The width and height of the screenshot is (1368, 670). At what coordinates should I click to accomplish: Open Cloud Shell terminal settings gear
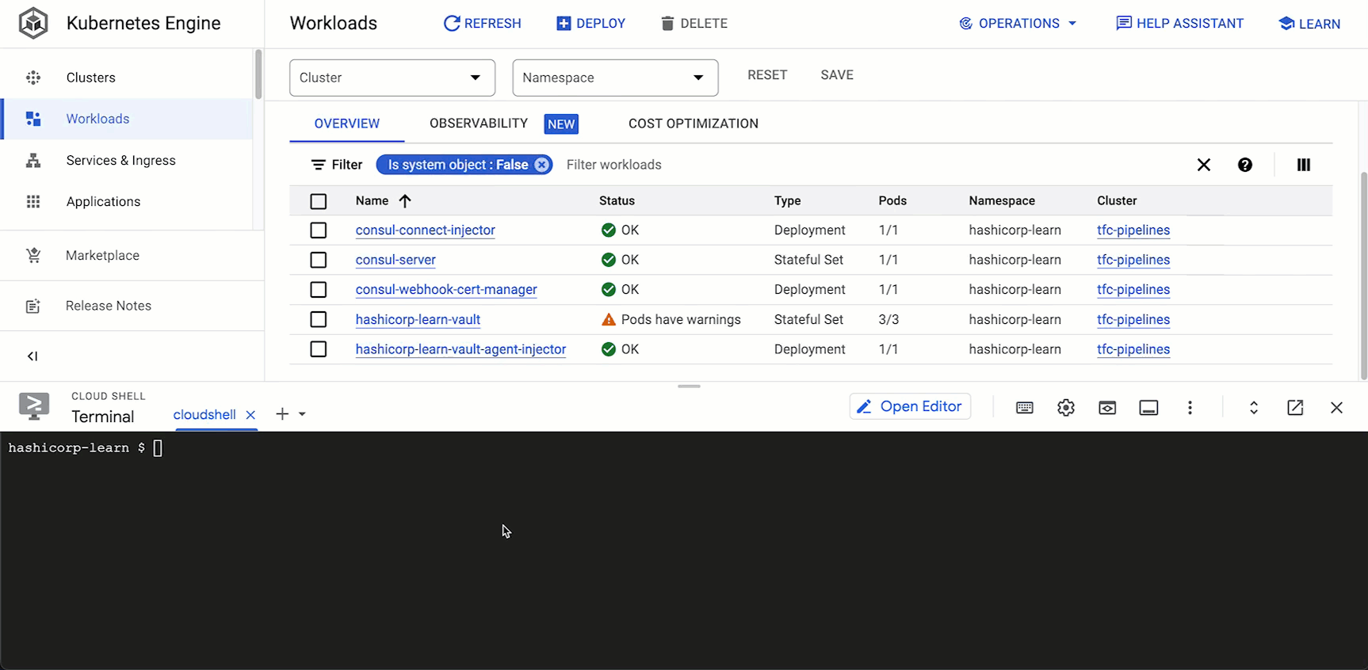point(1066,408)
